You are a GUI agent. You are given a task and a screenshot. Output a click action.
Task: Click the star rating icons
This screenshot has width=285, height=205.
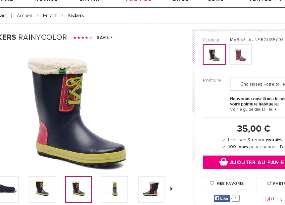[x=83, y=38]
